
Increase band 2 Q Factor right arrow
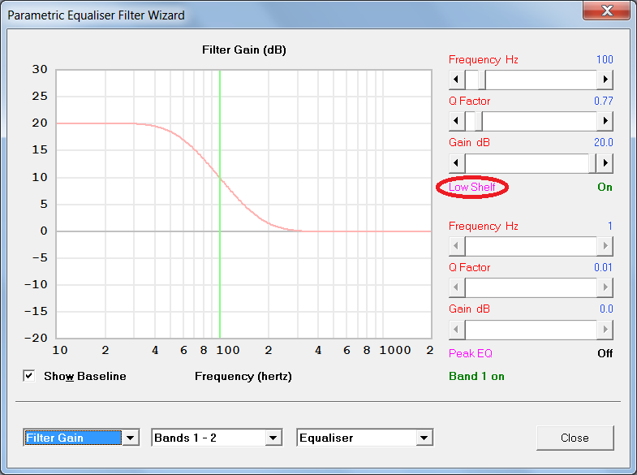[x=605, y=287]
